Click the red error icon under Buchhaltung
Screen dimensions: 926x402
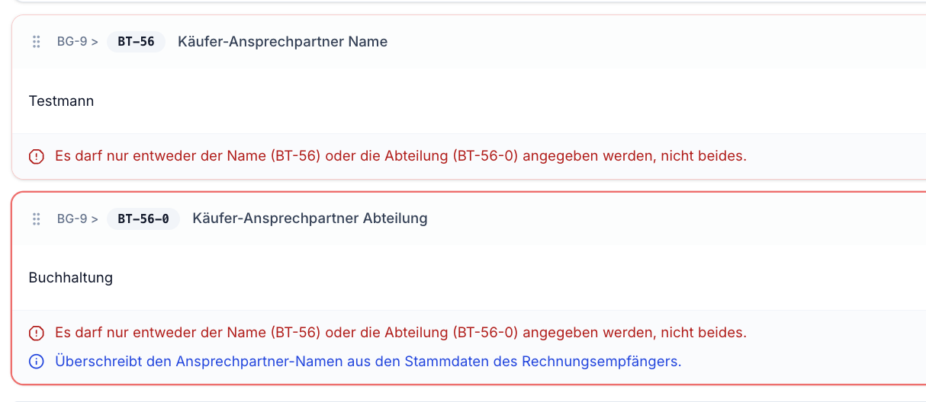coord(37,333)
